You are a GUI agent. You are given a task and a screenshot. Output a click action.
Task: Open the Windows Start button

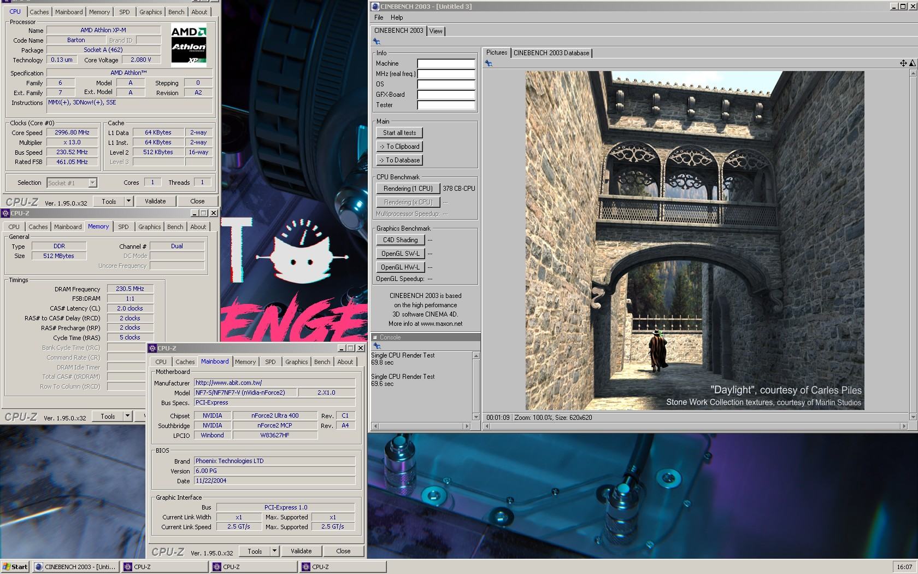(x=15, y=567)
